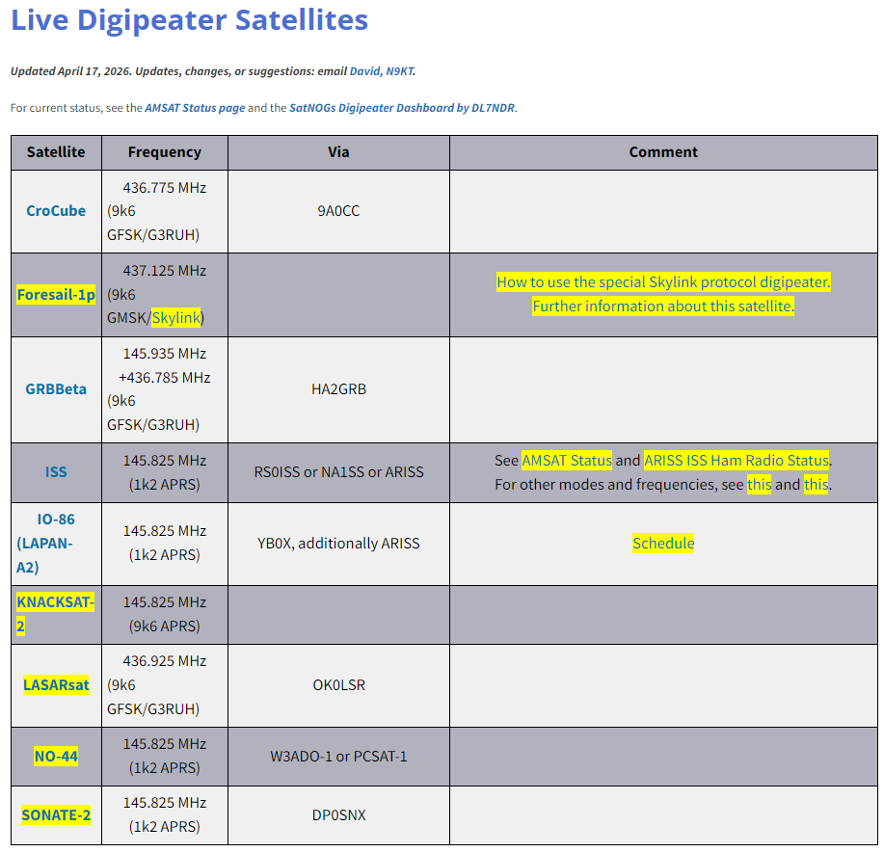Click the RS0ISS or NA1SS or ARISS cell
Image resolution: width=884 pixels, height=853 pixels.
click(x=338, y=472)
